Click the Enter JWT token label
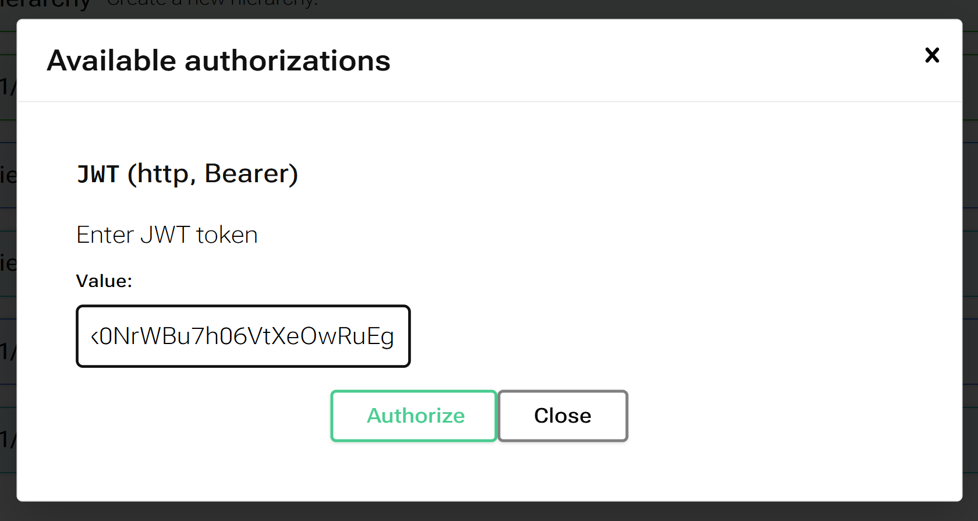Screen dimensions: 978x521 (166, 235)
